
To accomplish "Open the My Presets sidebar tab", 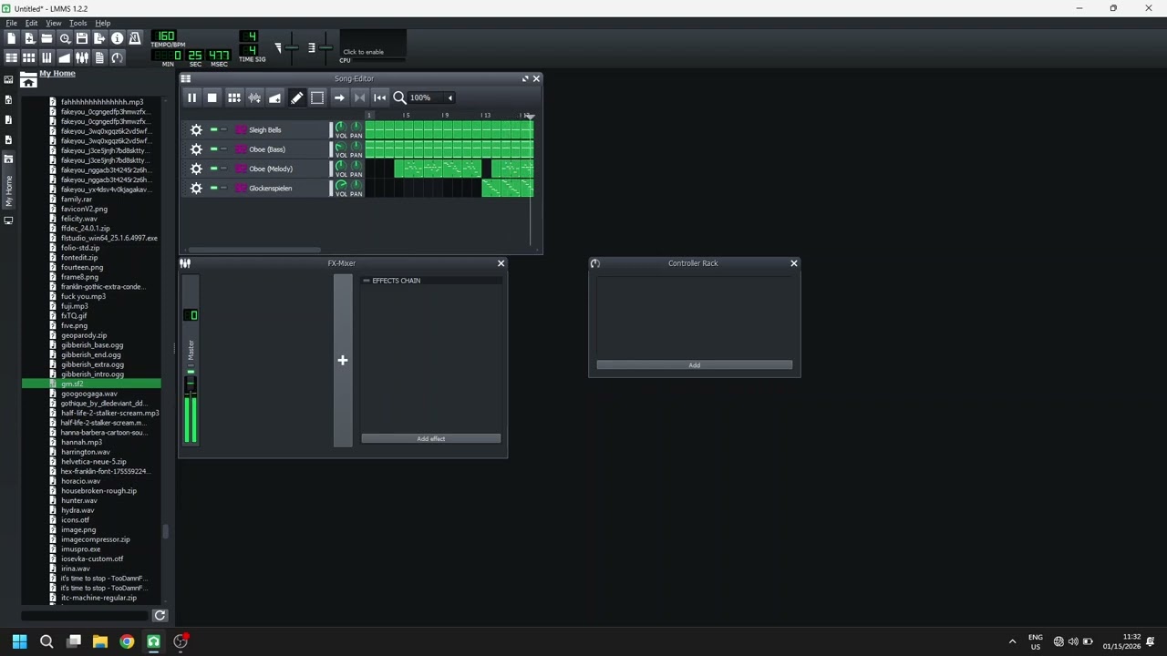I will tap(8, 139).
